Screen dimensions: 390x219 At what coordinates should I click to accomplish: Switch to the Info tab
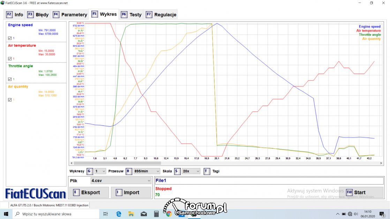click(15, 15)
